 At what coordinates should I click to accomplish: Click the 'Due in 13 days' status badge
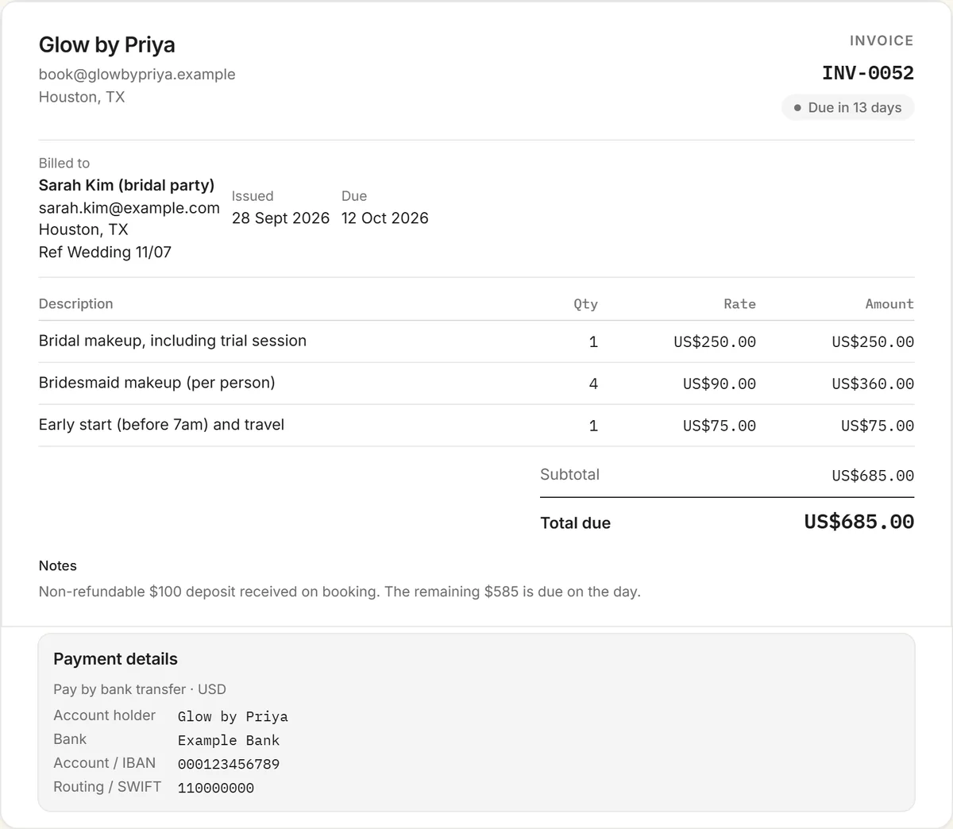(848, 107)
